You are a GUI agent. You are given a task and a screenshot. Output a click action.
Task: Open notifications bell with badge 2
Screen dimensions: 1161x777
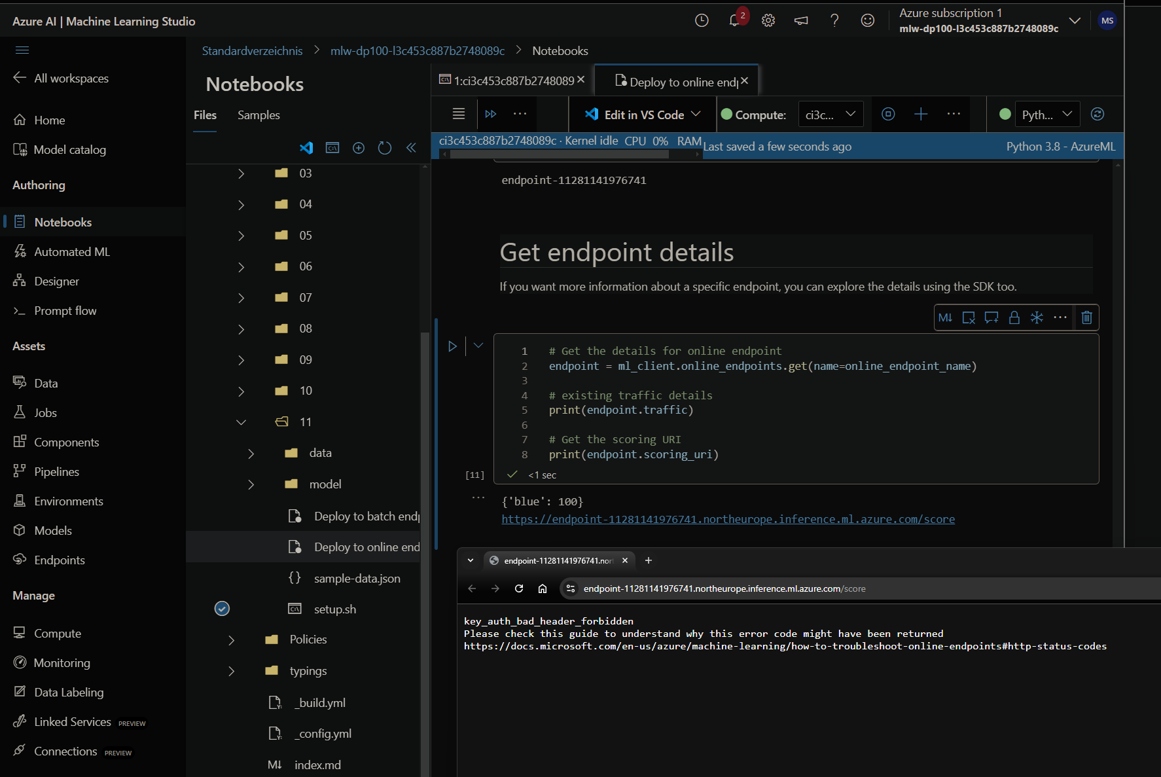[x=736, y=20]
